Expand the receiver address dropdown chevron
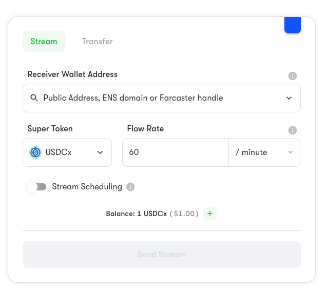327x293 pixels. [x=289, y=98]
